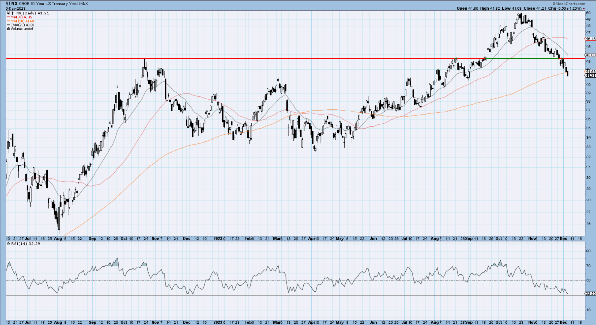
Task: Click the candlestick icon beside $TNX (Daily)
Action: point(9,13)
